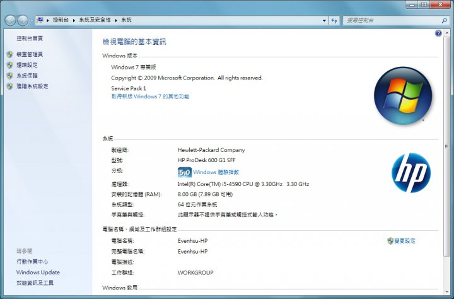The width and height of the screenshot is (454, 299).
Task: Click the 此顯示器不提供手寫筆或觸控式輸入功能 text
Action: coord(228,214)
